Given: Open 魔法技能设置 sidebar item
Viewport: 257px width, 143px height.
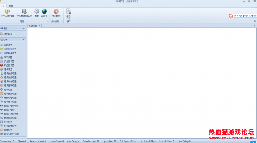Looking at the screenshot, I should tap(10, 118).
